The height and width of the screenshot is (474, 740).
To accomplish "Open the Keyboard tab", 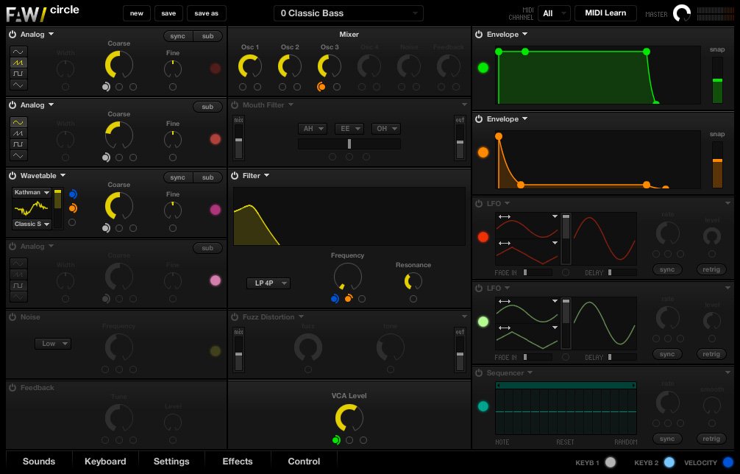I will (105, 461).
